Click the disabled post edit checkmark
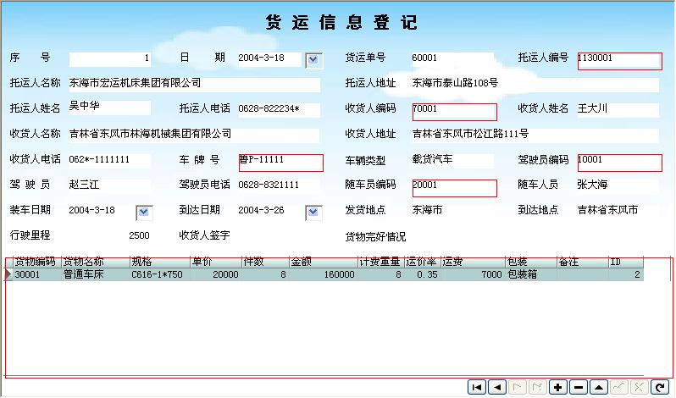This screenshot has height=398, width=676. coord(619,387)
